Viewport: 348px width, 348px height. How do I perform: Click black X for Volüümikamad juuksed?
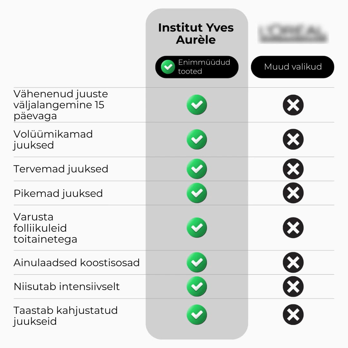(293, 139)
